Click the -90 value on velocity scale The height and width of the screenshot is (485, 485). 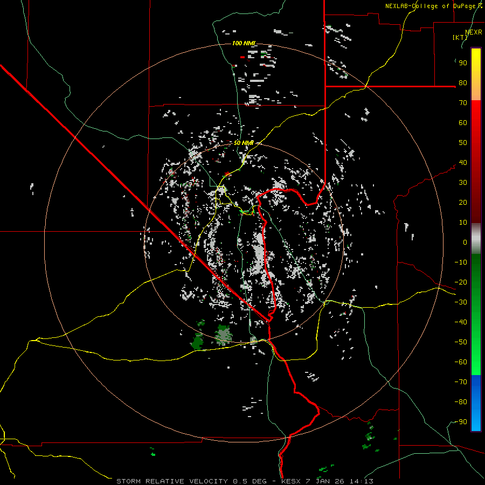pyautogui.click(x=461, y=422)
